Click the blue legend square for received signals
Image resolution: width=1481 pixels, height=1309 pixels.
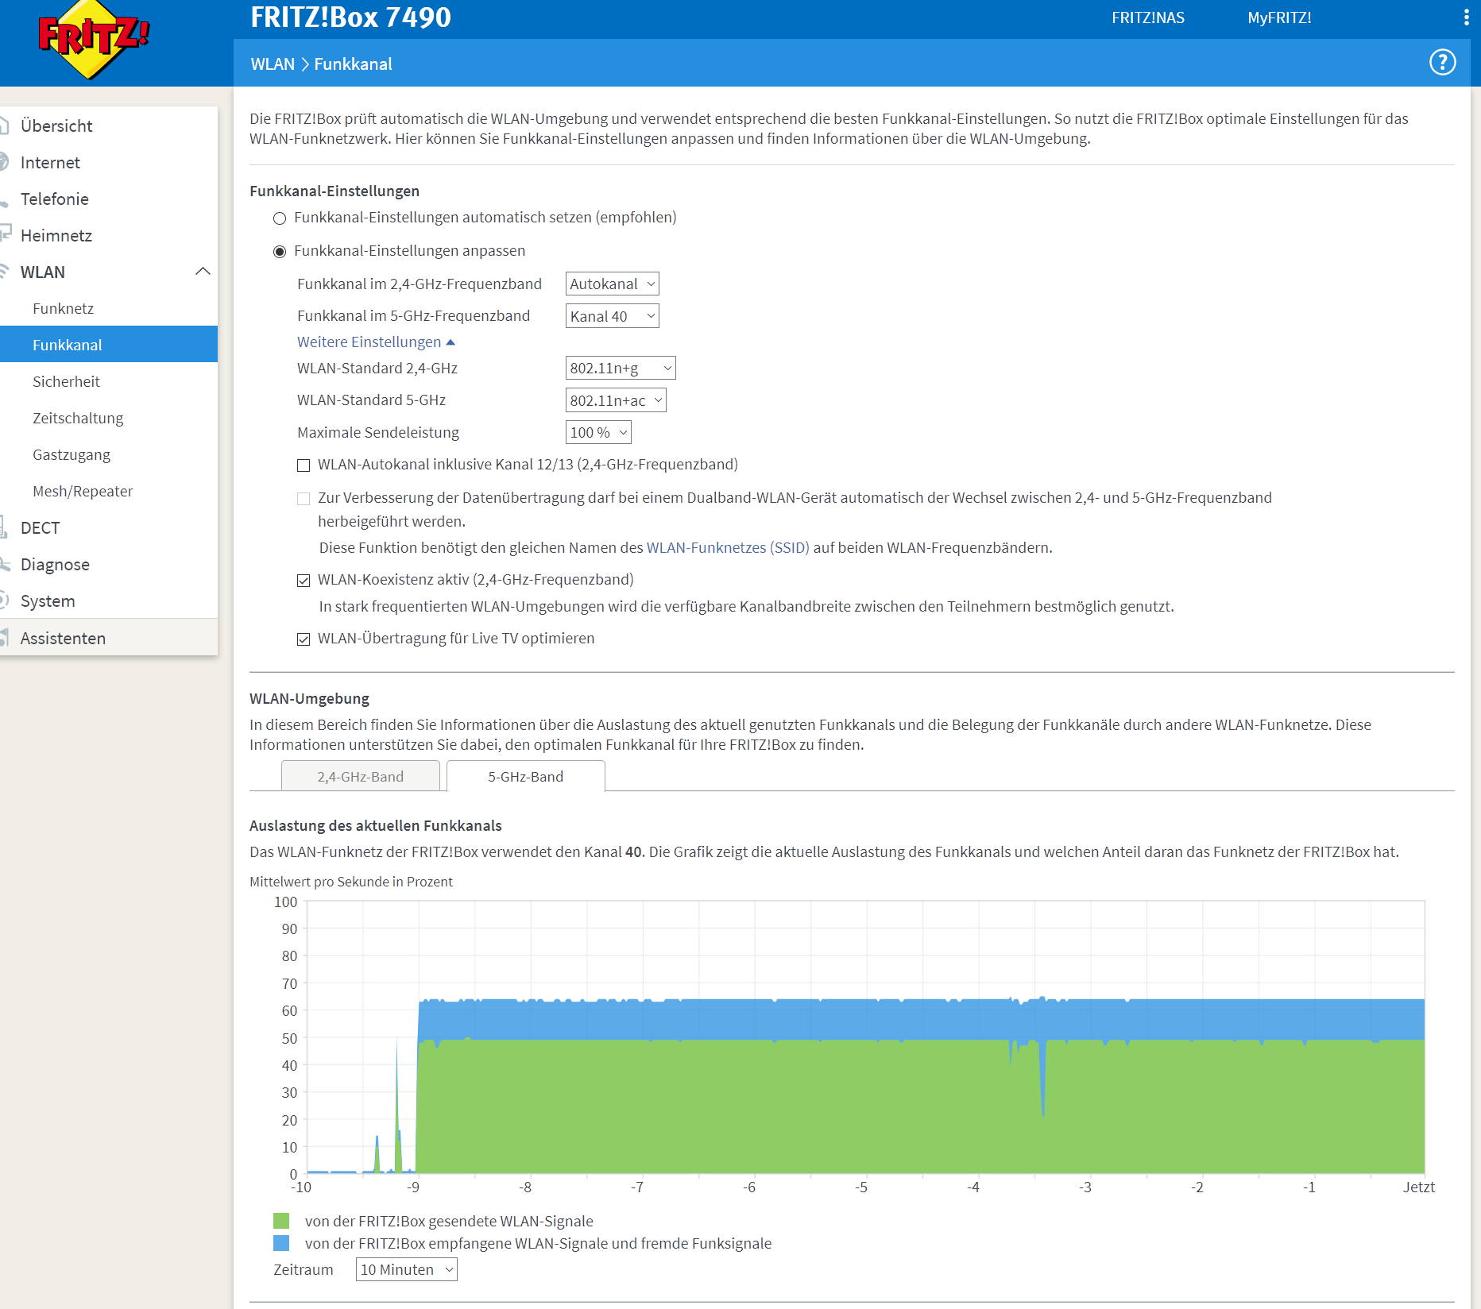coord(281,1243)
